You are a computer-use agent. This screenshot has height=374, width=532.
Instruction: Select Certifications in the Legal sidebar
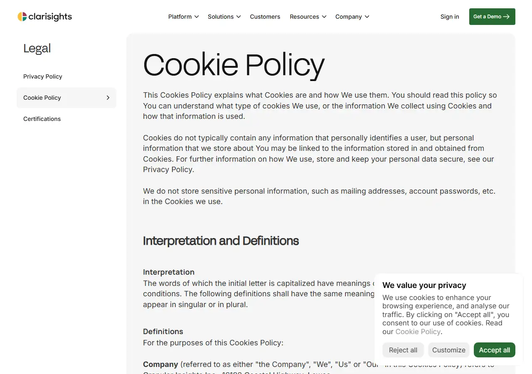[42, 119]
